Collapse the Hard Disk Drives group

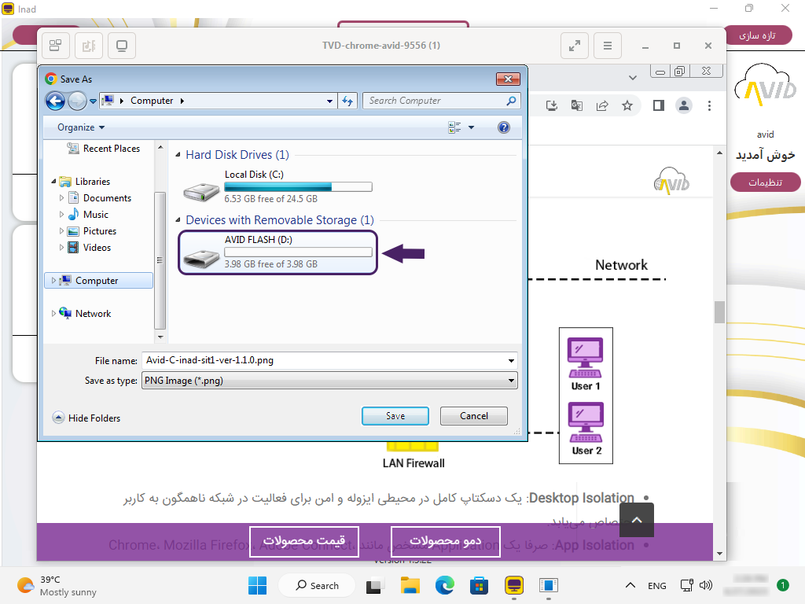click(x=178, y=155)
